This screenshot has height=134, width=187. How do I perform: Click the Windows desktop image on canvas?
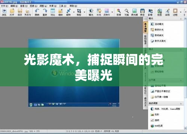(74, 73)
